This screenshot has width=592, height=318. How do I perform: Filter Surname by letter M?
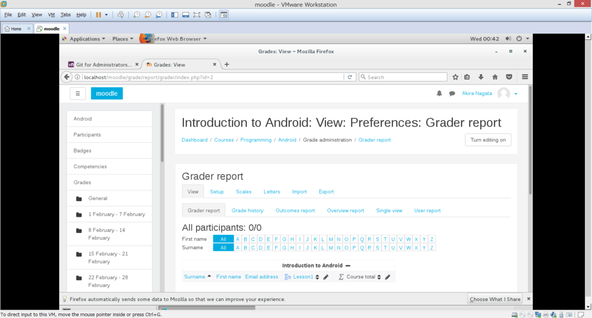click(x=331, y=248)
